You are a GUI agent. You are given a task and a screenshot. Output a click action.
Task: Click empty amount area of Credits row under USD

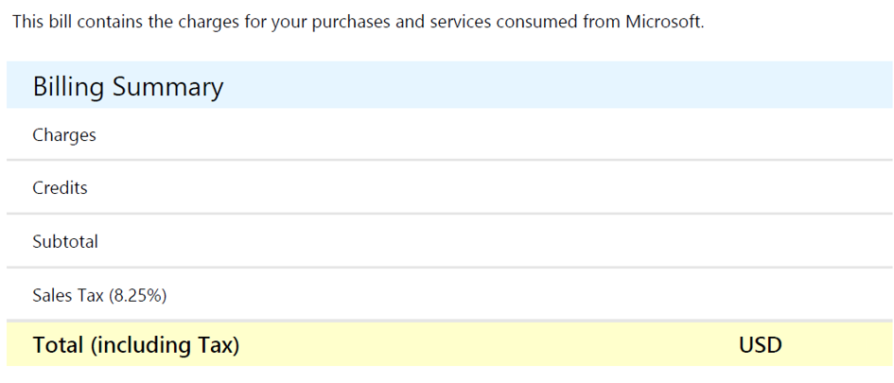(x=761, y=188)
